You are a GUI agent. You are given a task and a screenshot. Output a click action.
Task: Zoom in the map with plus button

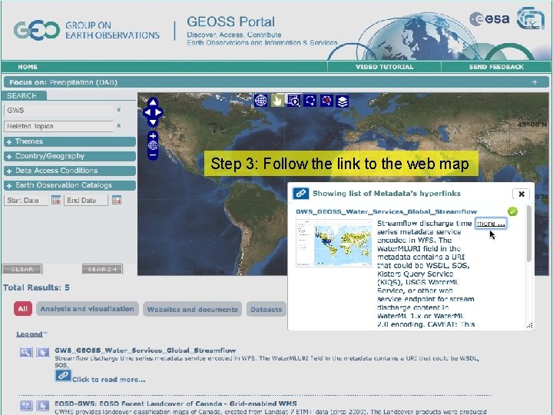[153, 136]
